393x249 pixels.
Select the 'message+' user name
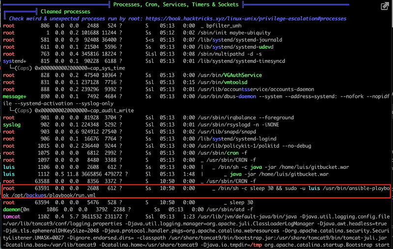click(15, 96)
